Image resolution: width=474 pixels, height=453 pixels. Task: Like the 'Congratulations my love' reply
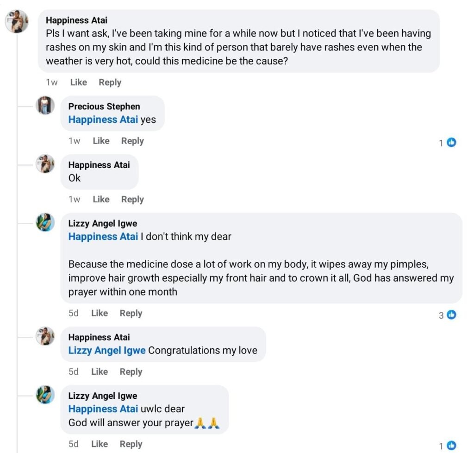100,371
